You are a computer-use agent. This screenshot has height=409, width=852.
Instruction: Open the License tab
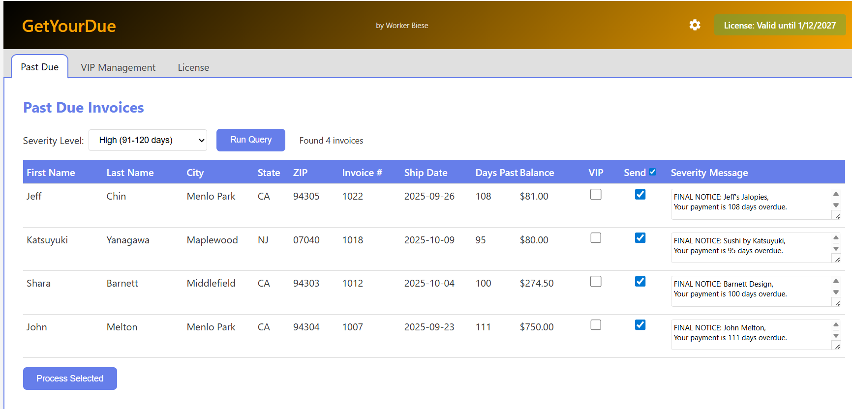coord(193,67)
